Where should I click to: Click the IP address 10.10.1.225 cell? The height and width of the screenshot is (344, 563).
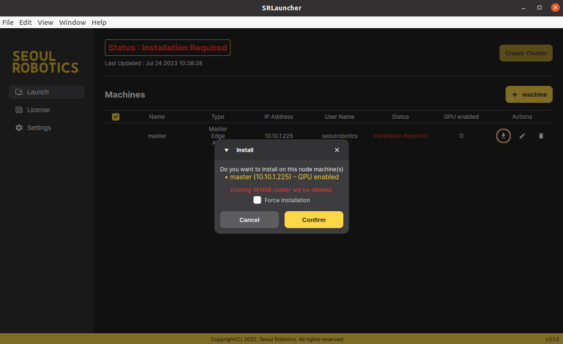click(278, 136)
